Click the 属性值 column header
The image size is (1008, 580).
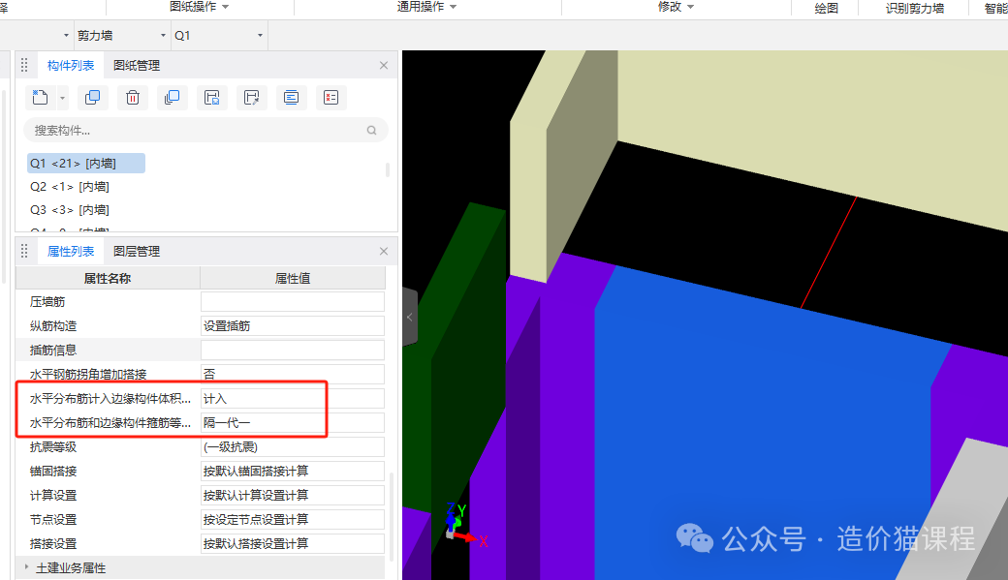293,278
